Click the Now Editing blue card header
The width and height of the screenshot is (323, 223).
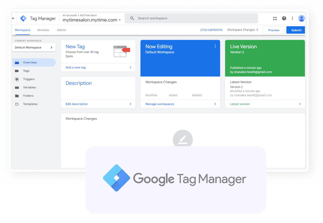click(x=180, y=58)
